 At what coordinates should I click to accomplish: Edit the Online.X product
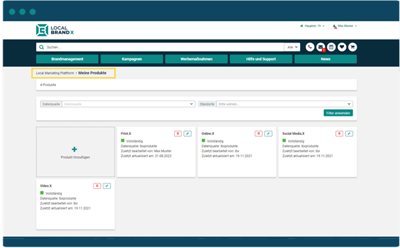pos(269,134)
